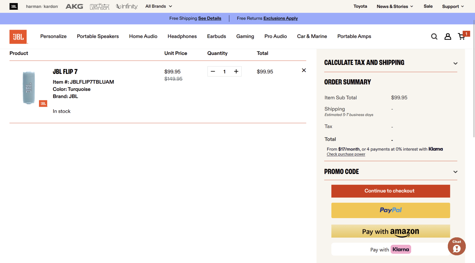The width and height of the screenshot is (475, 263).
Task: Open the chat support bubble
Action: click(x=457, y=246)
